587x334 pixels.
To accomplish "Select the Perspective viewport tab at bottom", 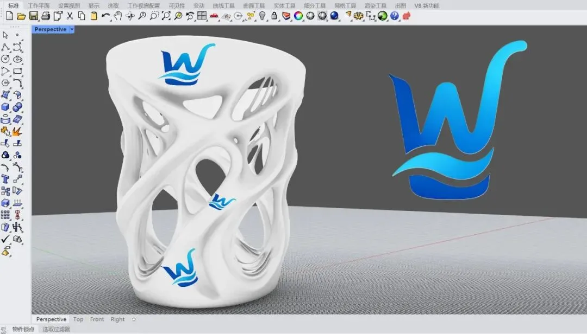I will [51, 319].
